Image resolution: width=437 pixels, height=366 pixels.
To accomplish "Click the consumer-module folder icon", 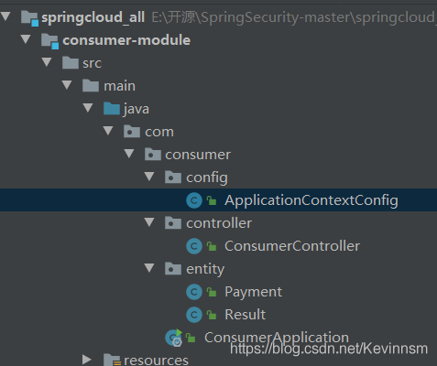I will click(49, 41).
